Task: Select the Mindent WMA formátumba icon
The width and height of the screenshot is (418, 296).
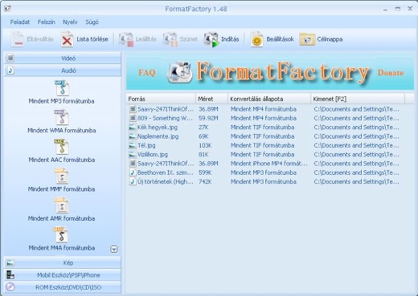Action: [x=62, y=118]
